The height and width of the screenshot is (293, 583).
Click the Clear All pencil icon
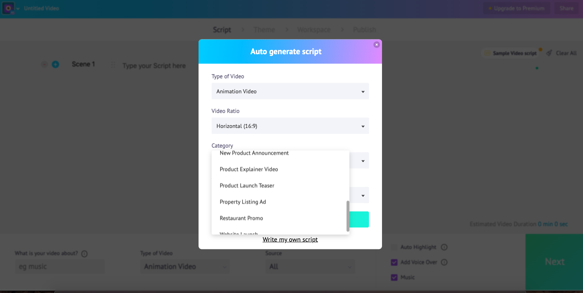click(x=549, y=53)
